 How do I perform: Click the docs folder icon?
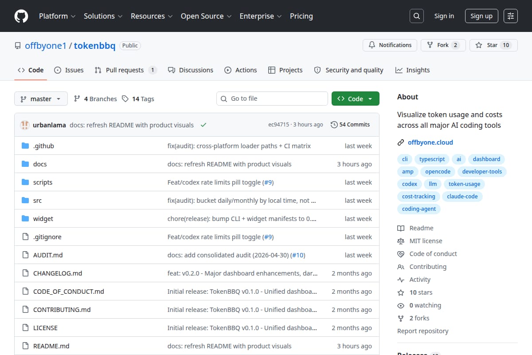[25, 164]
